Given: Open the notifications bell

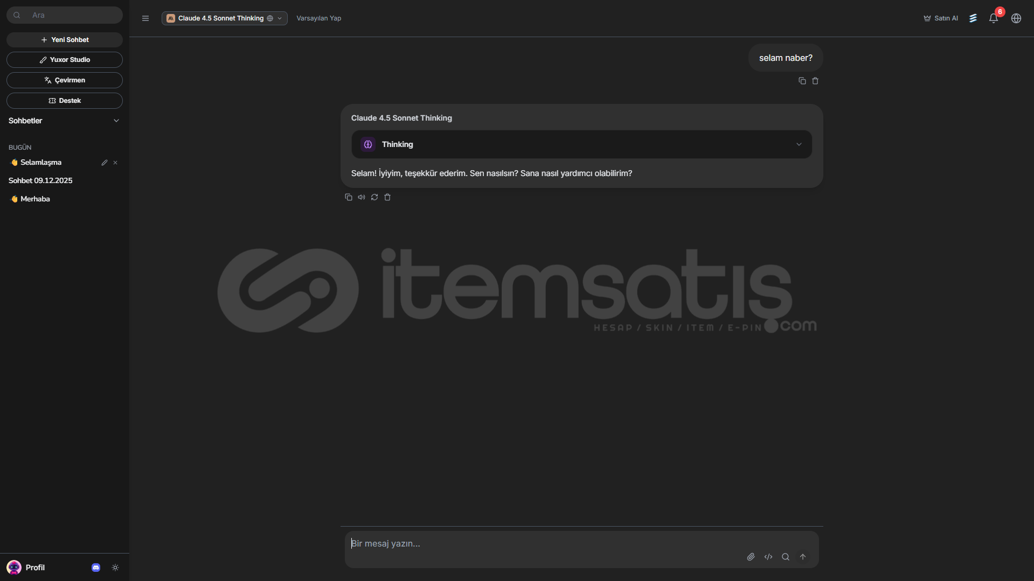Looking at the screenshot, I should [x=993, y=18].
